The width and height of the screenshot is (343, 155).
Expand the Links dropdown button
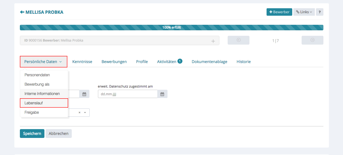tap(304, 12)
